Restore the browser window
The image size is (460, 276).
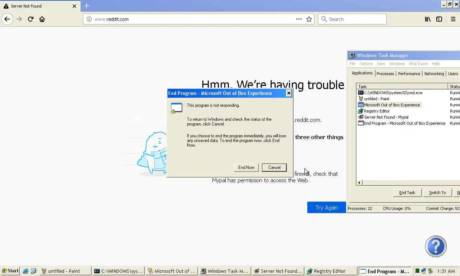(450, 4)
